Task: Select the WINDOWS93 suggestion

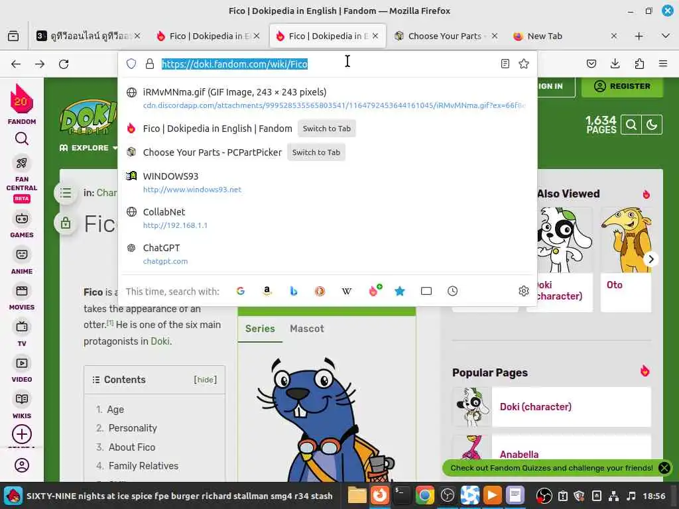Action: point(328,182)
